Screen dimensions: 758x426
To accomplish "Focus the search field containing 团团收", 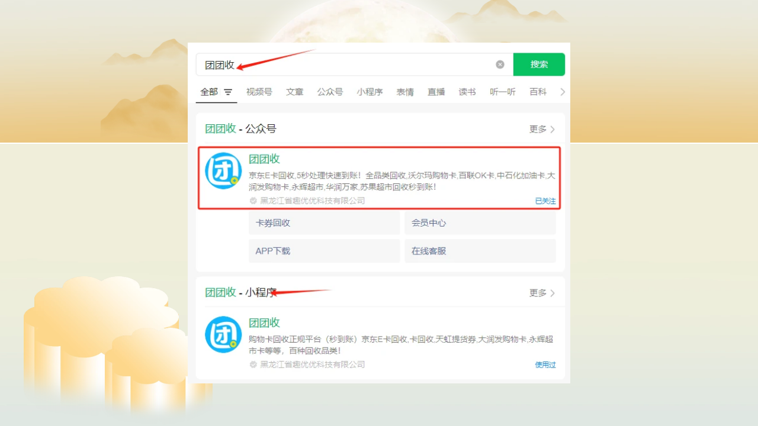I will tap(354, 64).
